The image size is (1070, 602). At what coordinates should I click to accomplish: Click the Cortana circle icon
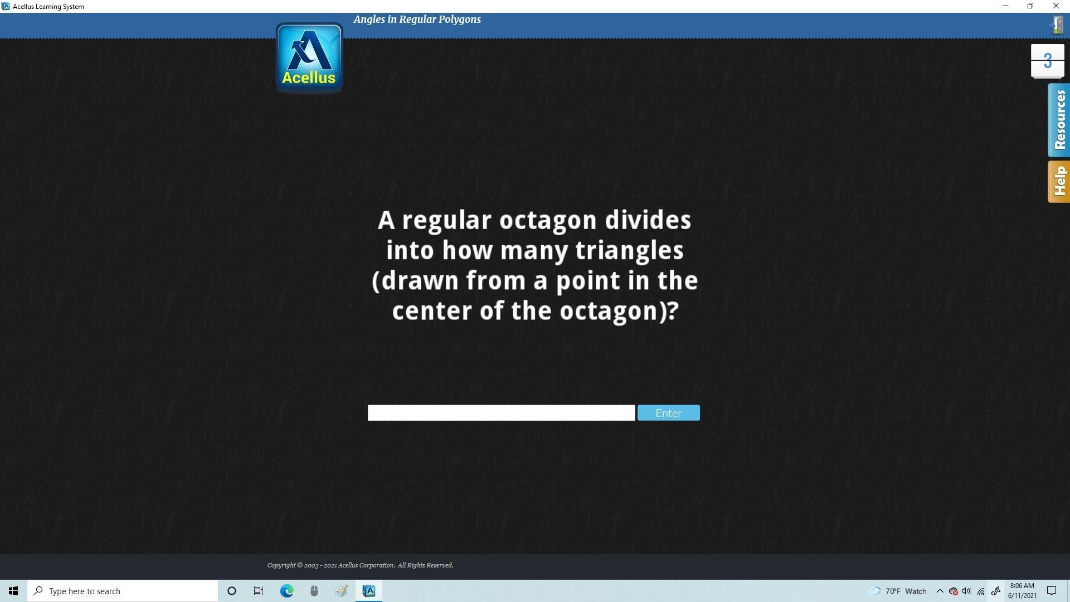pyautogui.click(x=232, y=591)
